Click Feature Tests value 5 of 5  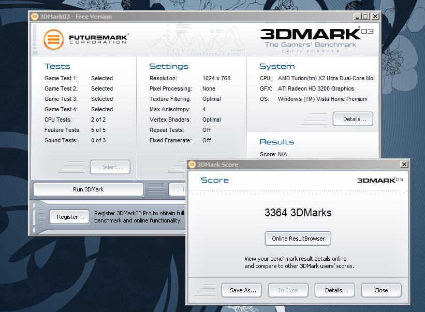(x=98, y=130)
